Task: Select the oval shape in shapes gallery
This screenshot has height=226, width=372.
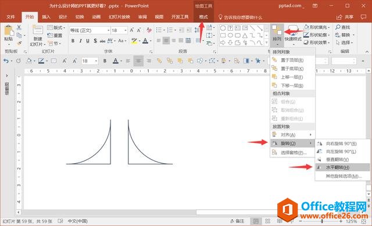Action: pyautogui.click(x=230, y=35)
